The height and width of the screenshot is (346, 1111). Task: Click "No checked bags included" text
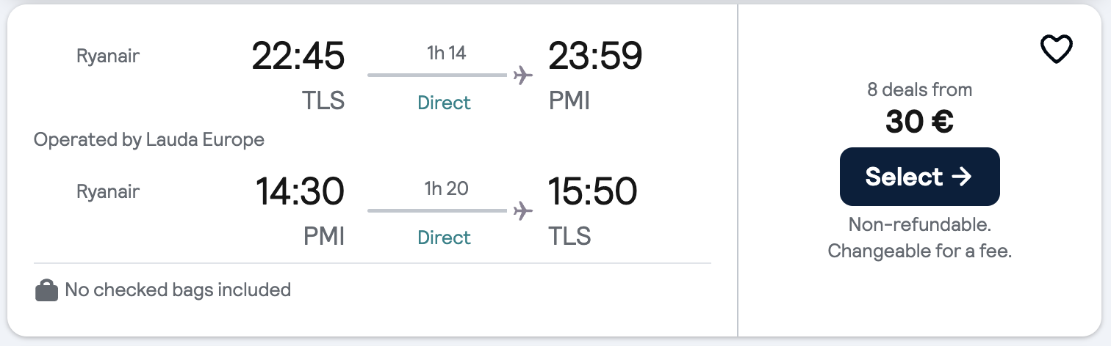[178, 290]
